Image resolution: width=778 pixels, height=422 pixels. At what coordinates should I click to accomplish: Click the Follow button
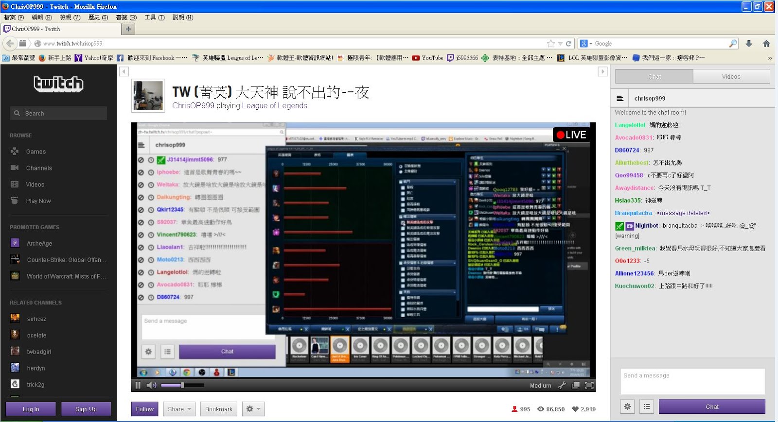[x=144, y=409]
